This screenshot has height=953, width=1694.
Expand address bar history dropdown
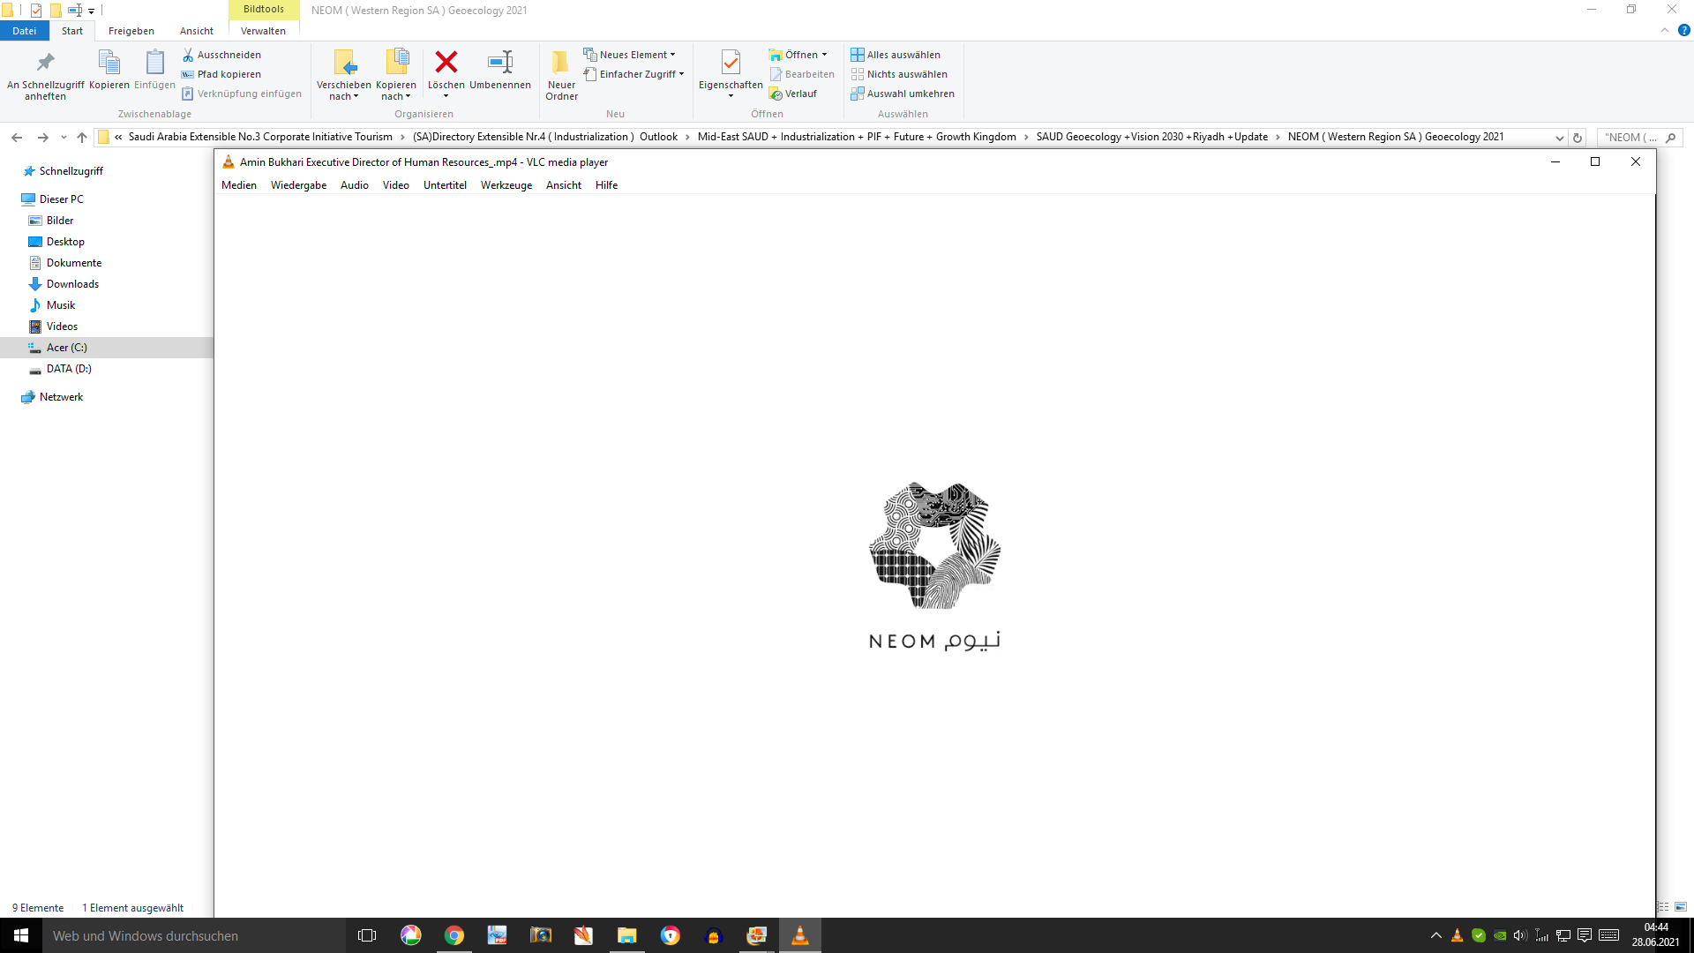1559,138
